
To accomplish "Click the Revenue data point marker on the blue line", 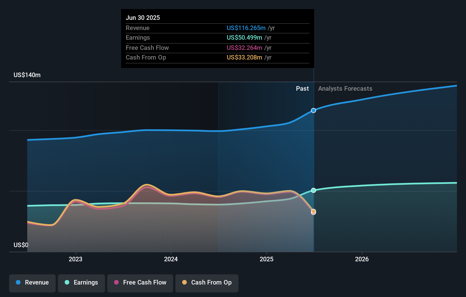I will click(x=313, y=111).
